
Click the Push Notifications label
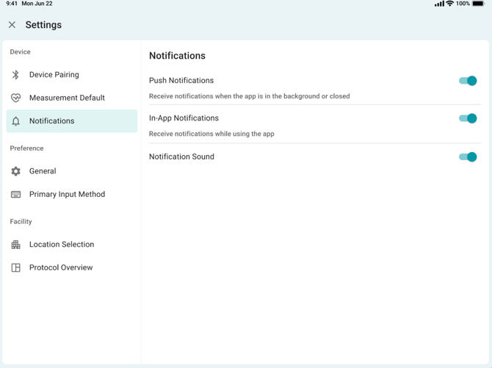[x=181, y=80]
